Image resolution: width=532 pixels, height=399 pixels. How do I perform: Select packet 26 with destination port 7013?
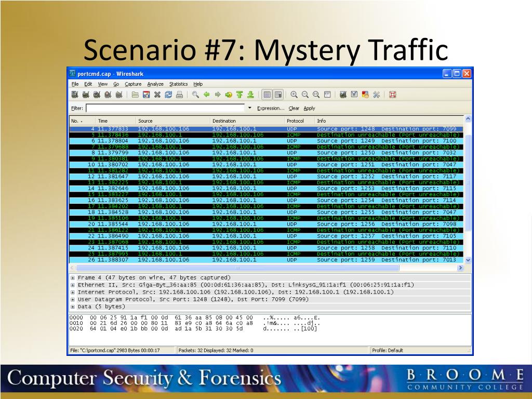click(x=267, y=260)
